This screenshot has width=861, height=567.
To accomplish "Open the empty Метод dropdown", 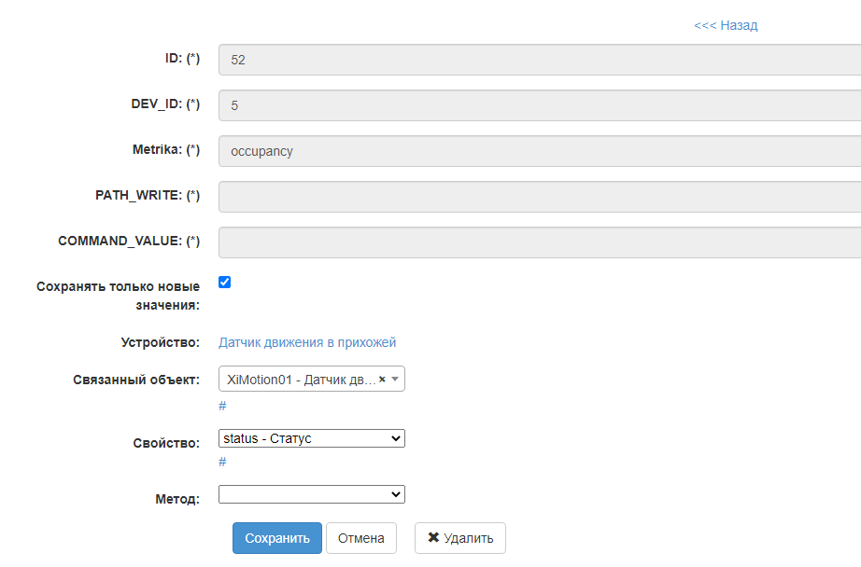I will pyautogui.click(x=311, y=494).
